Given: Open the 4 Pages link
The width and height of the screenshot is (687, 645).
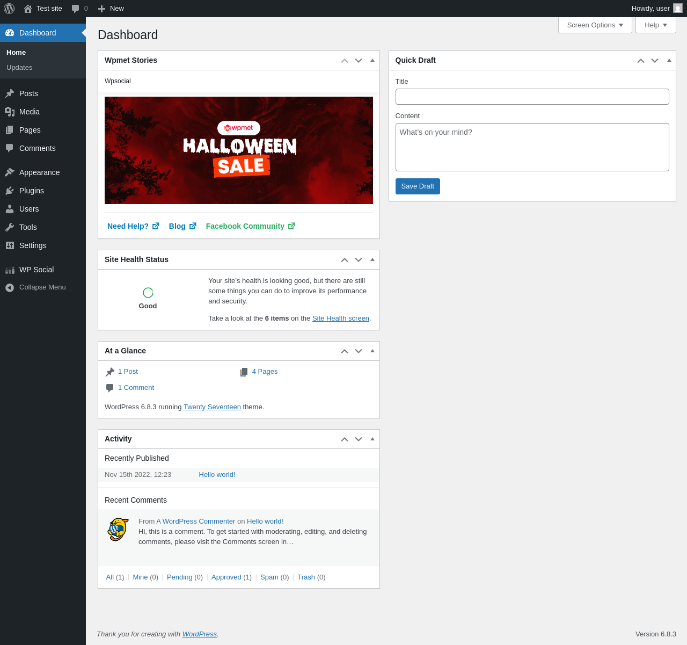Looking at the screenshot, I should tap(265, 372).
